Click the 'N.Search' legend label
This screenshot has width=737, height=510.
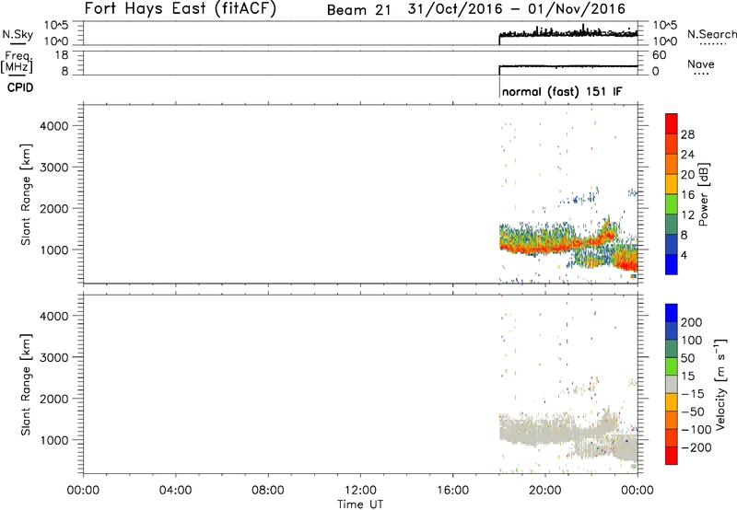711,34
